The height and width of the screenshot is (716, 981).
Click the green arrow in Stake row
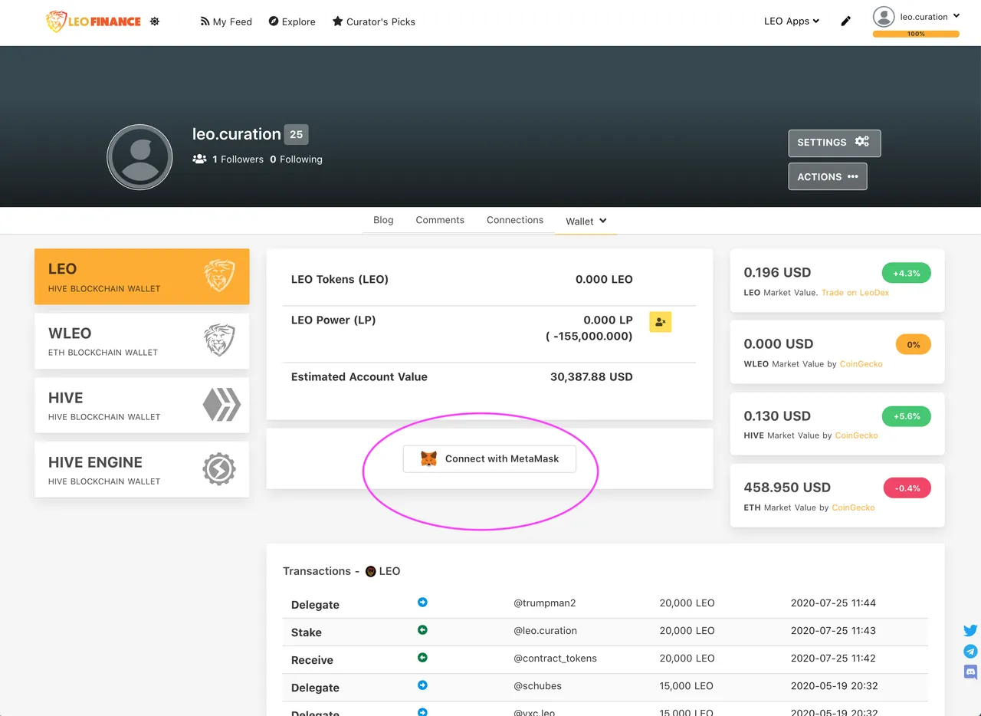[422, 630]
